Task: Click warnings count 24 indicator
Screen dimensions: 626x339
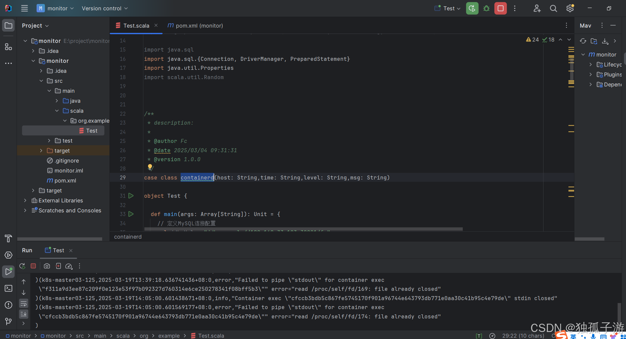Action: (x=532, y=40)
